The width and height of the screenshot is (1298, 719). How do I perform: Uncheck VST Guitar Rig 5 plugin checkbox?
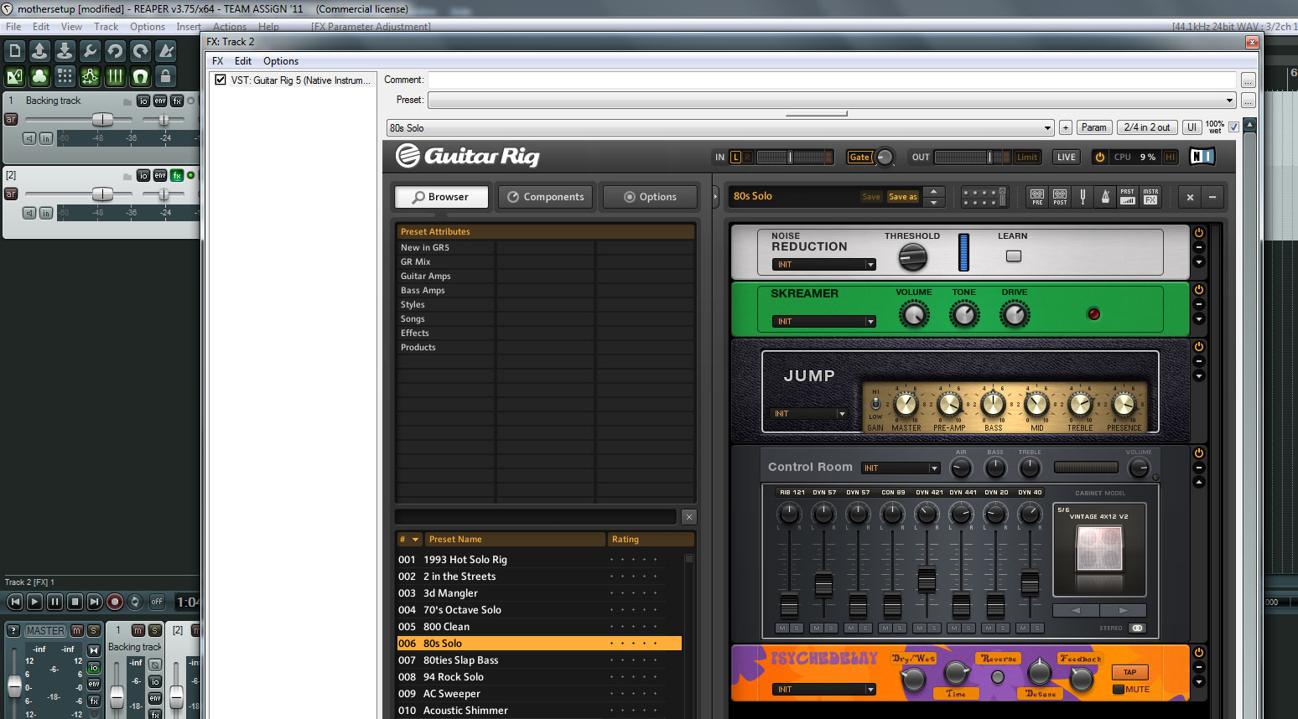221,80
